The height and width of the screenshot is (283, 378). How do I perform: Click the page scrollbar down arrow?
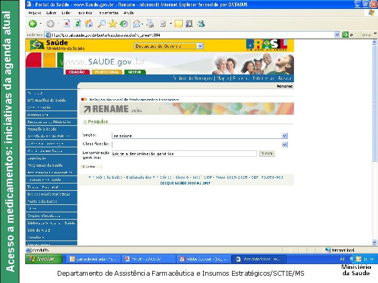(374, 242)
